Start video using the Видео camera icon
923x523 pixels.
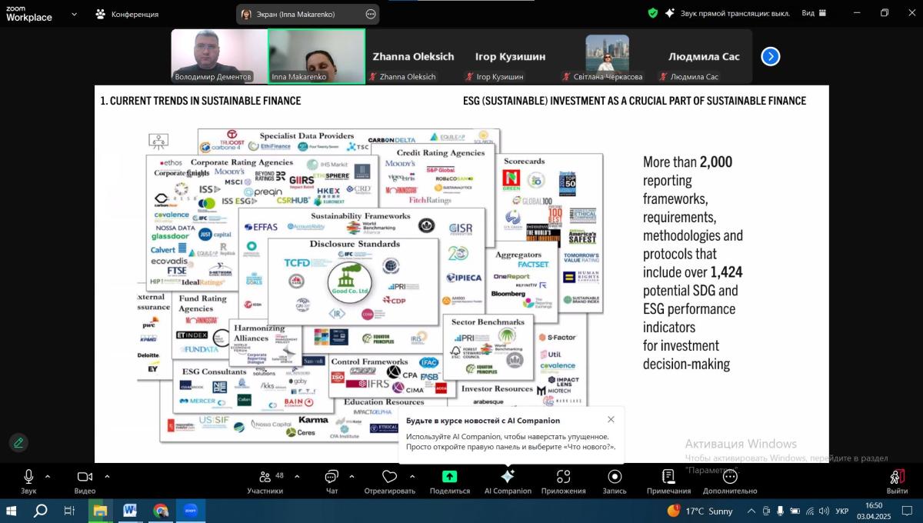(85, 477)
